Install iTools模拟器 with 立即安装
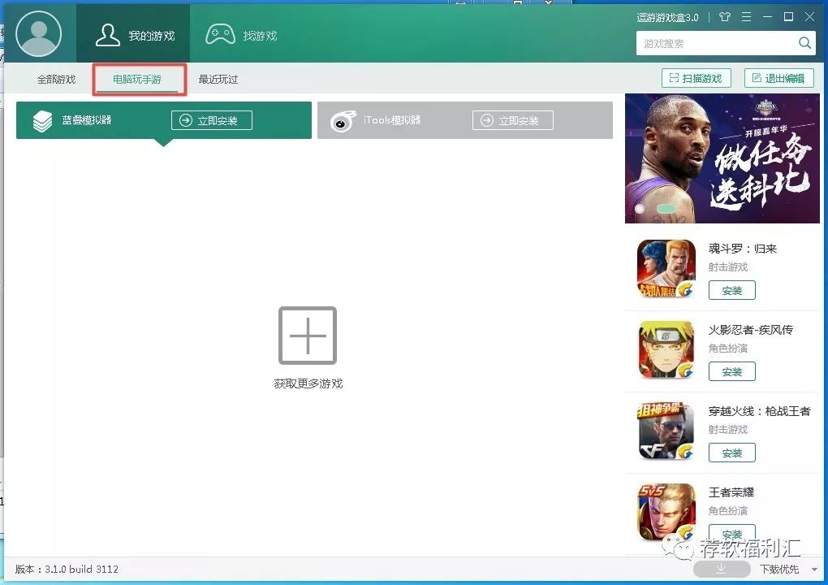 [513, 120]
